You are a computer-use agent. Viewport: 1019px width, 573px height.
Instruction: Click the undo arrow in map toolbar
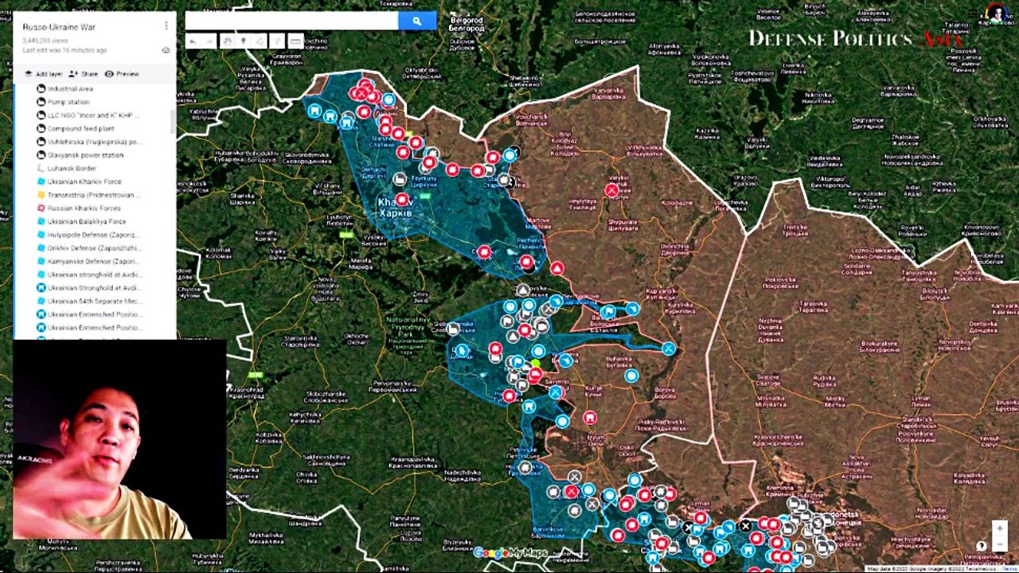coord(193,41)
